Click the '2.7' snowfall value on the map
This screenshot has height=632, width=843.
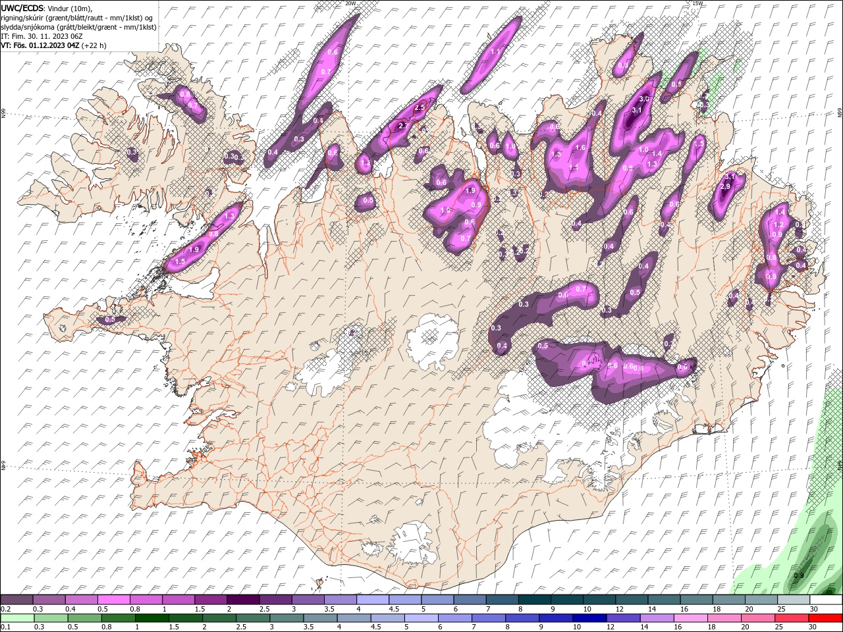404,126
